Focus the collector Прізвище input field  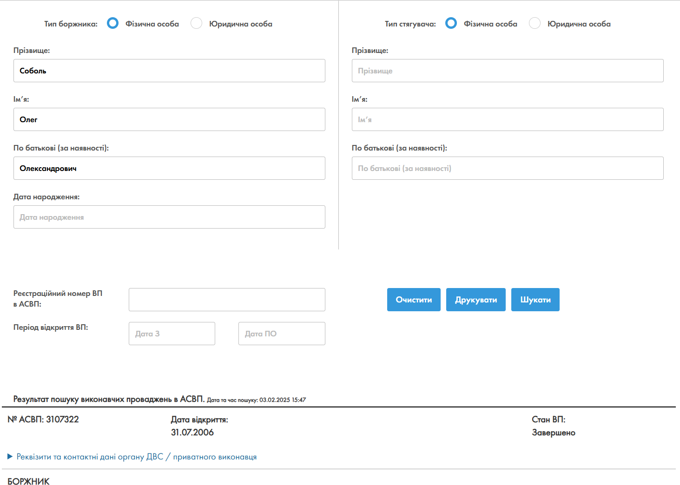[508, 71]
